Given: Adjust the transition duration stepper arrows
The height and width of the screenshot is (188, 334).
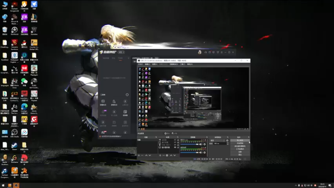Looking at the screenshot, I should [228, 144].
